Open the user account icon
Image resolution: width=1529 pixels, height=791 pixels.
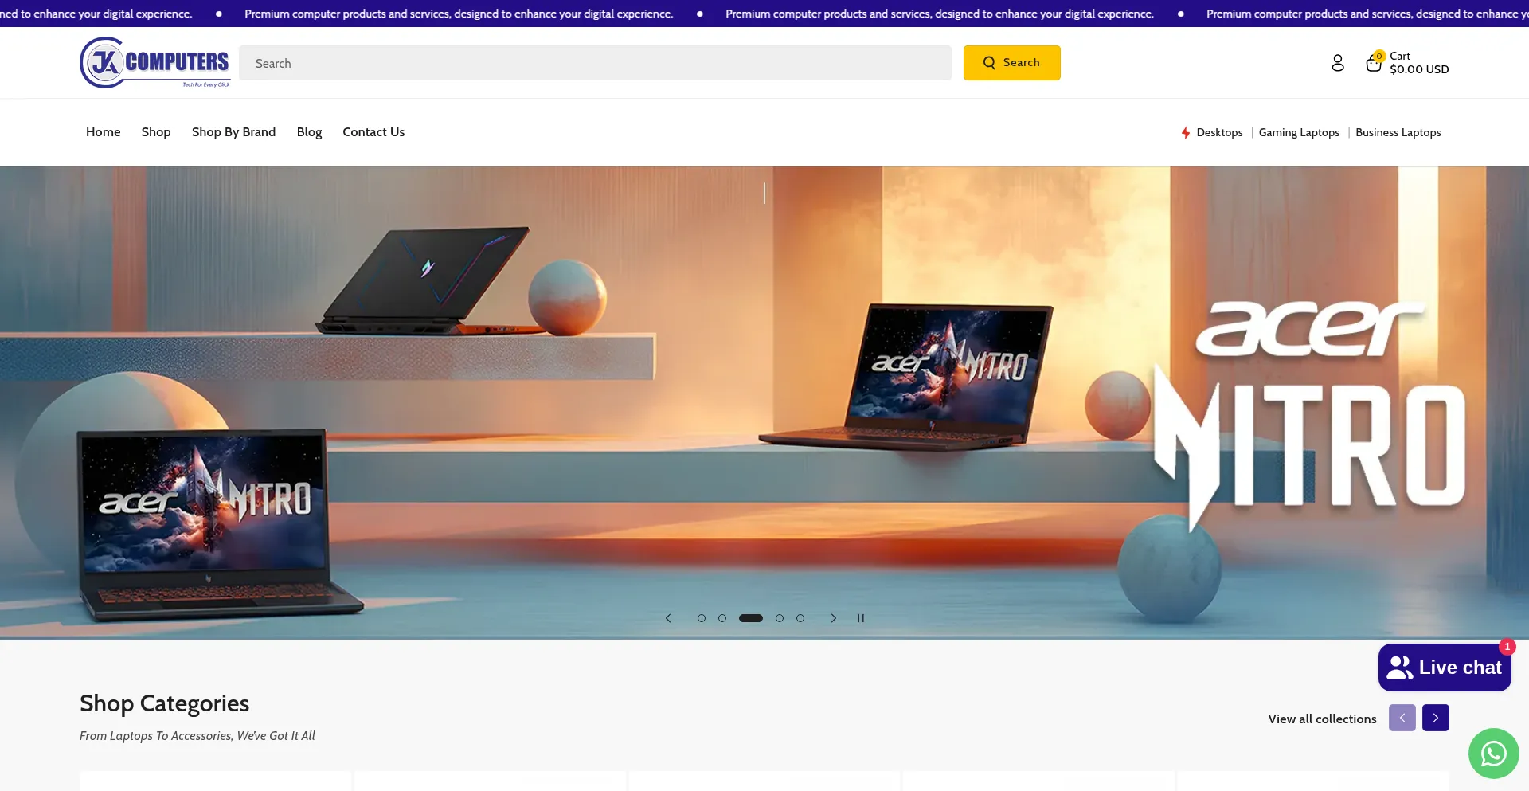[1338, 63]
